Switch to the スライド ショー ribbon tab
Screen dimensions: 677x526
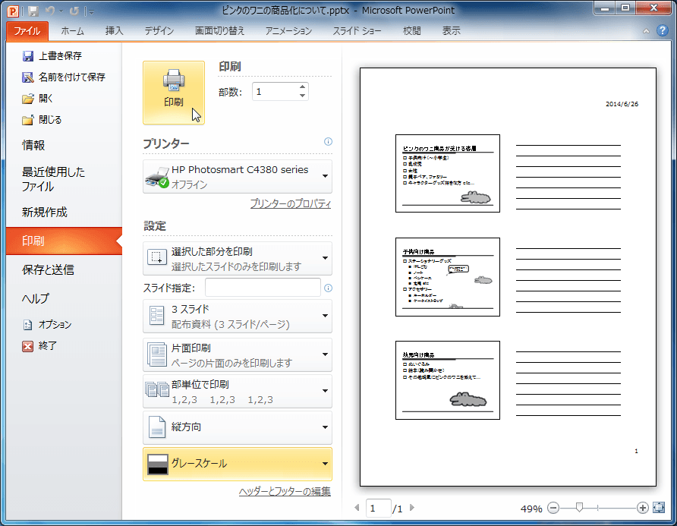(357, 30)
